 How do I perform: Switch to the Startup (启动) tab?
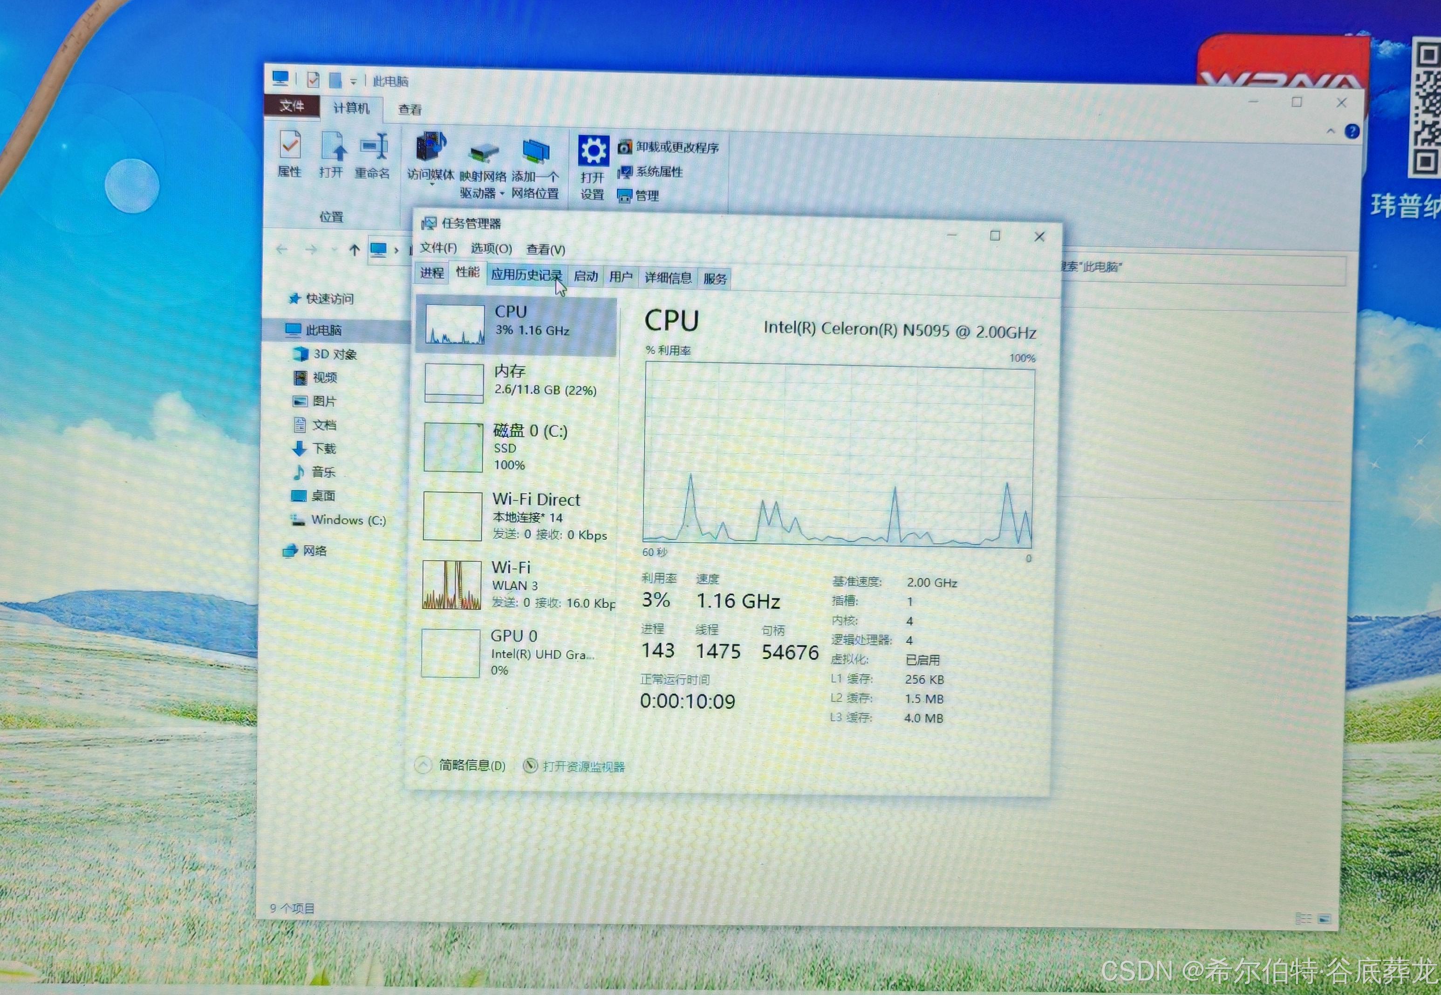pos(586,276)
